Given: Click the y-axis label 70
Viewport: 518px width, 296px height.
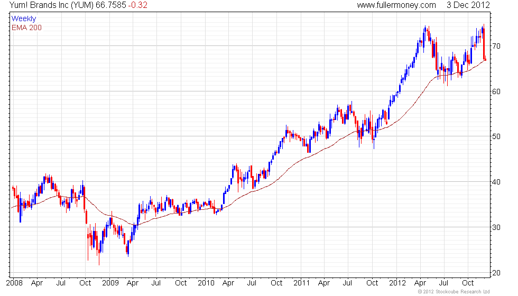Looking at the screenshot, I should [x=496, y=47].
